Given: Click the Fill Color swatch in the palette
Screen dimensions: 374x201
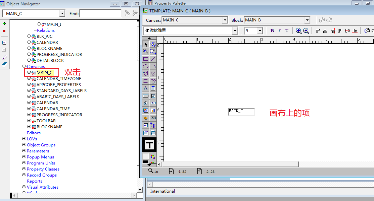Looking at the screenshot, I should click(x=146, y=156).
